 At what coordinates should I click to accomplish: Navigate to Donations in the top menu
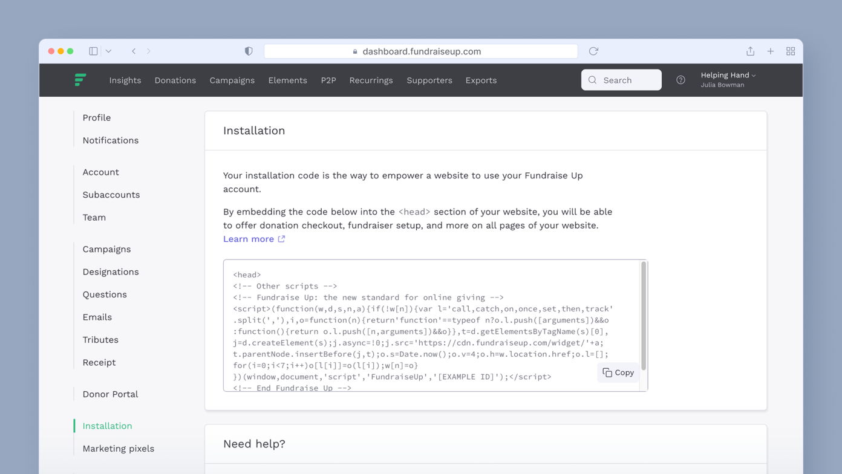(x=175, y=80)
